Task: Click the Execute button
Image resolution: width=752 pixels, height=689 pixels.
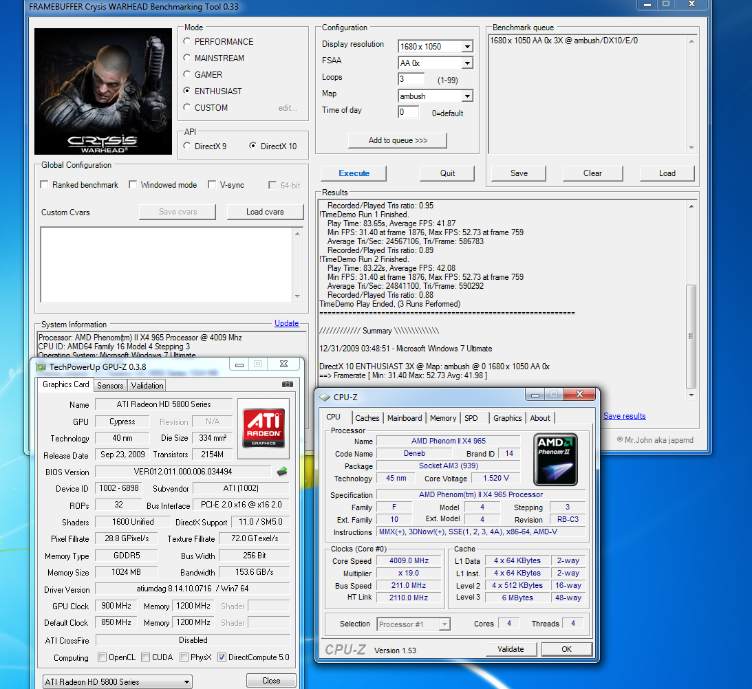Action: pos(354,173)
